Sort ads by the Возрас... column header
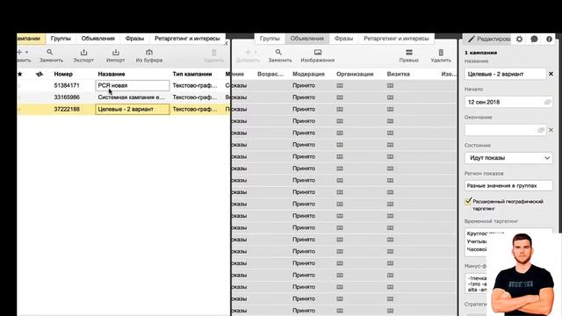This screenshot has width=562, height=316. pos(270,74)
